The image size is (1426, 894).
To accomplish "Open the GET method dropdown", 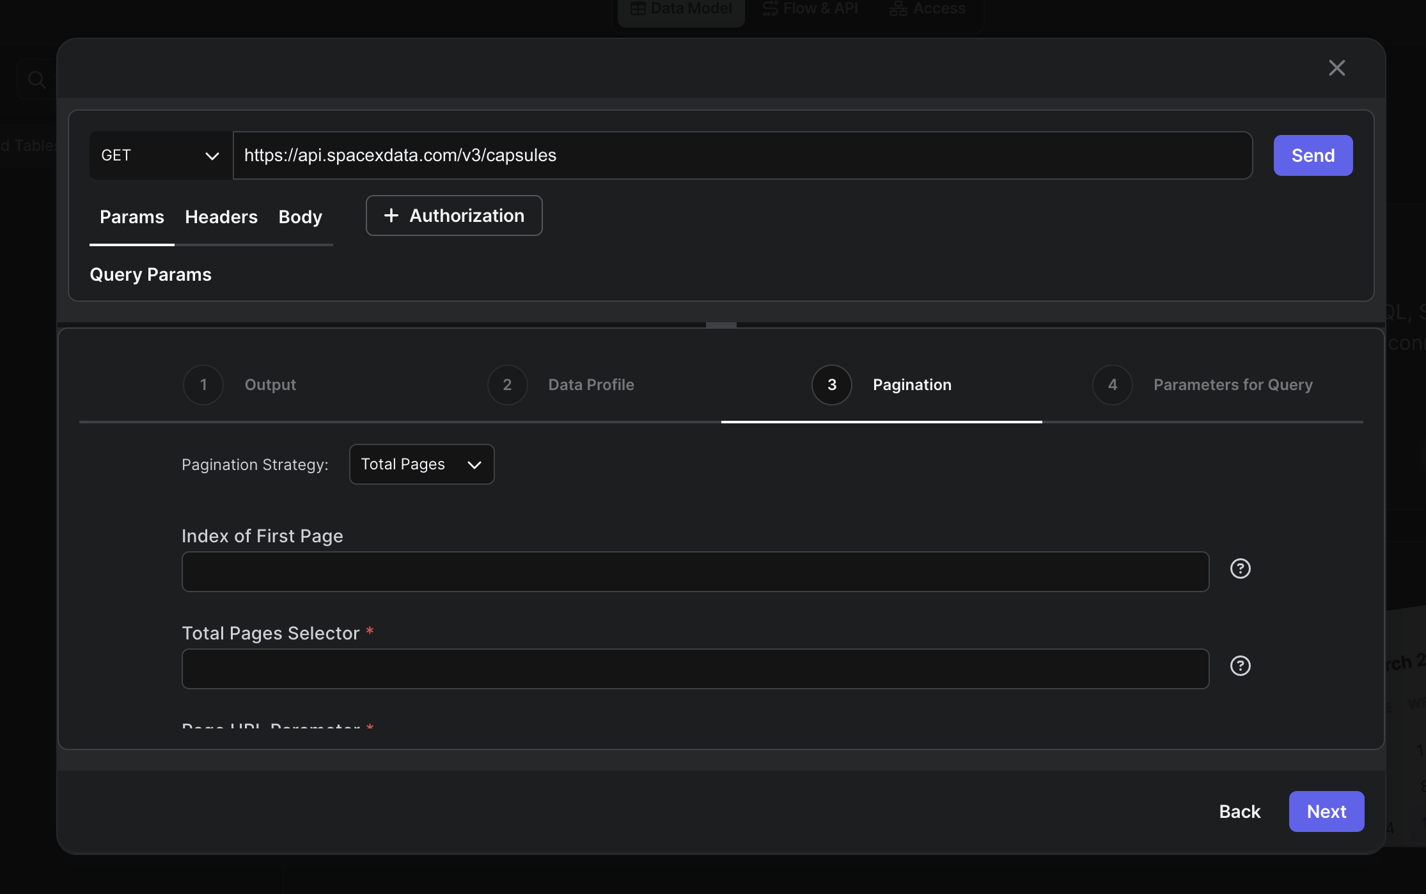I will [161, 155].
